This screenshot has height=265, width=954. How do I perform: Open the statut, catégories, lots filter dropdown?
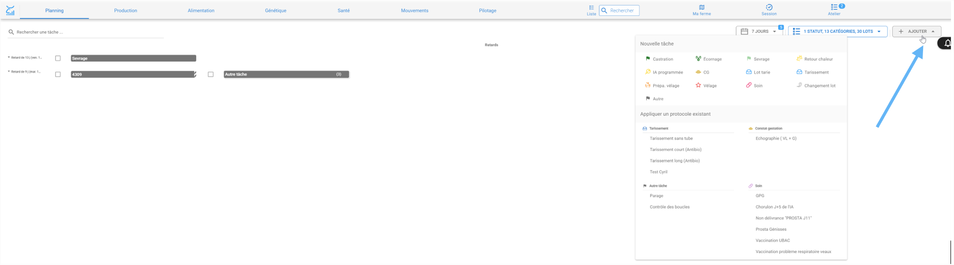coord(838,31)
